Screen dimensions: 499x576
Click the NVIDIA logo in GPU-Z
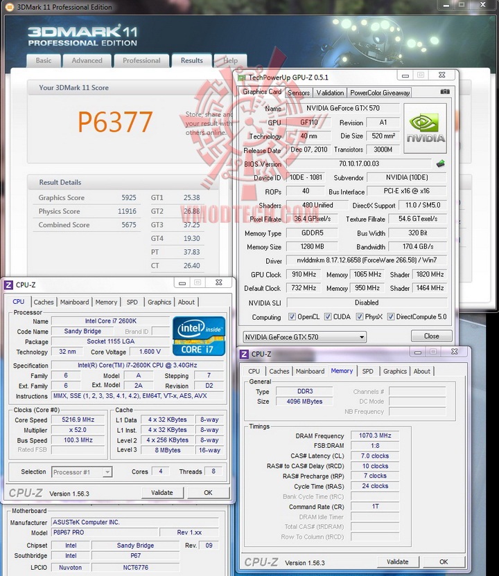point(425,128)
